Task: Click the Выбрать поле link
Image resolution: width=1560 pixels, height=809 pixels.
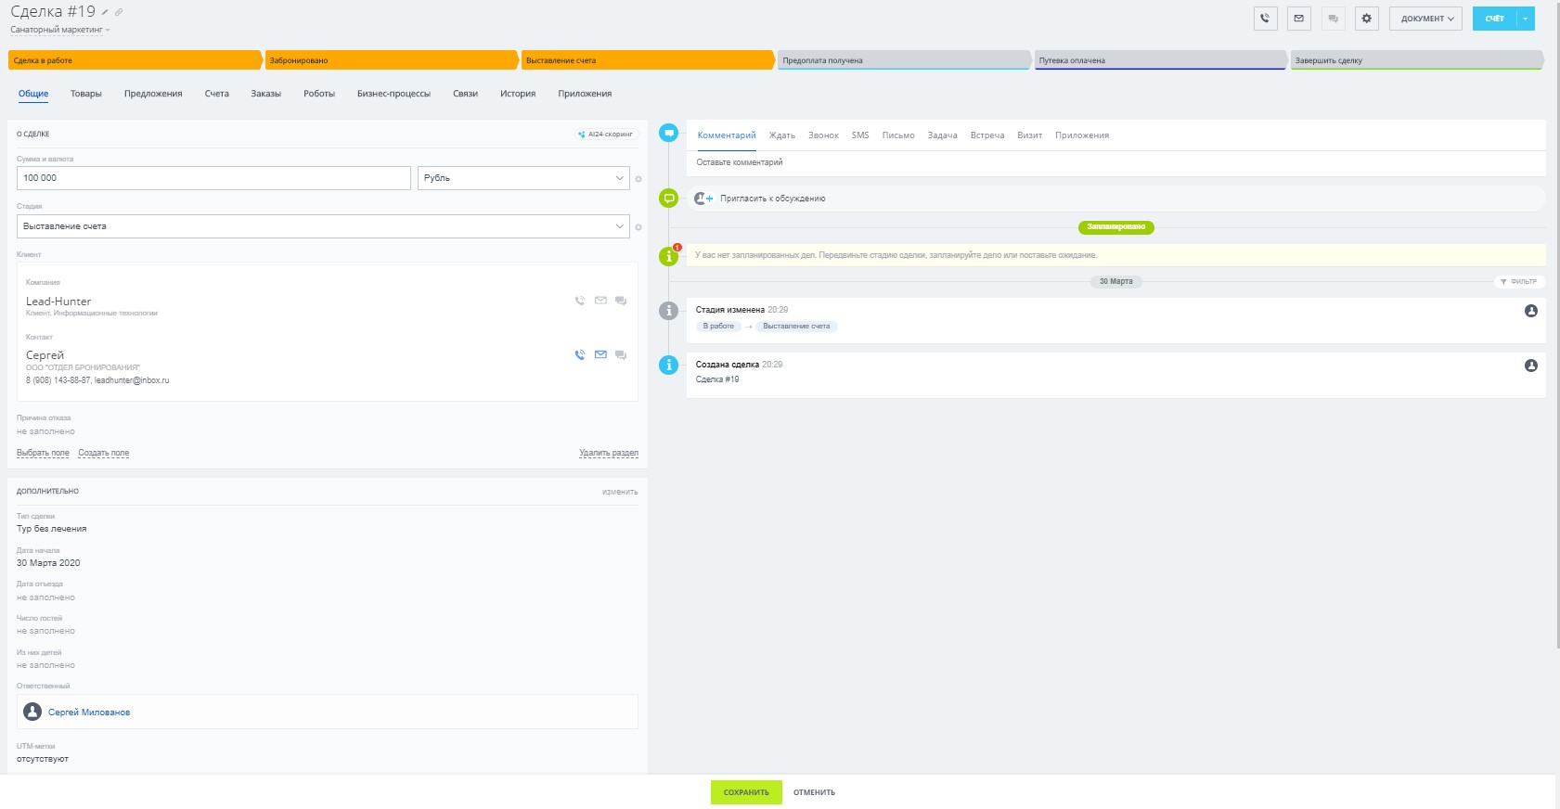Action: point(43,454)
